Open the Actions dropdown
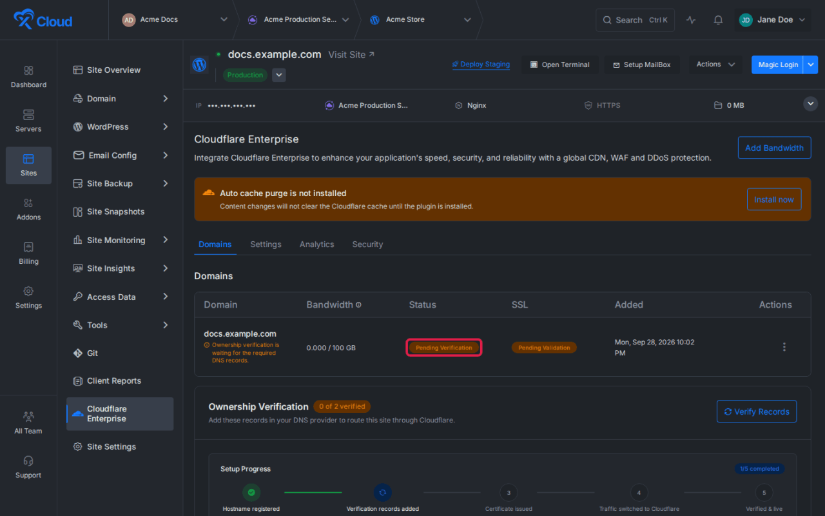Screen dimensions: 825x516 point(715,64)
